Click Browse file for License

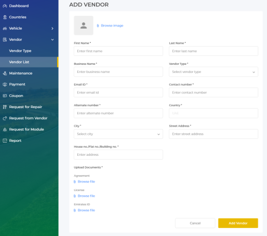coord(86,196)
